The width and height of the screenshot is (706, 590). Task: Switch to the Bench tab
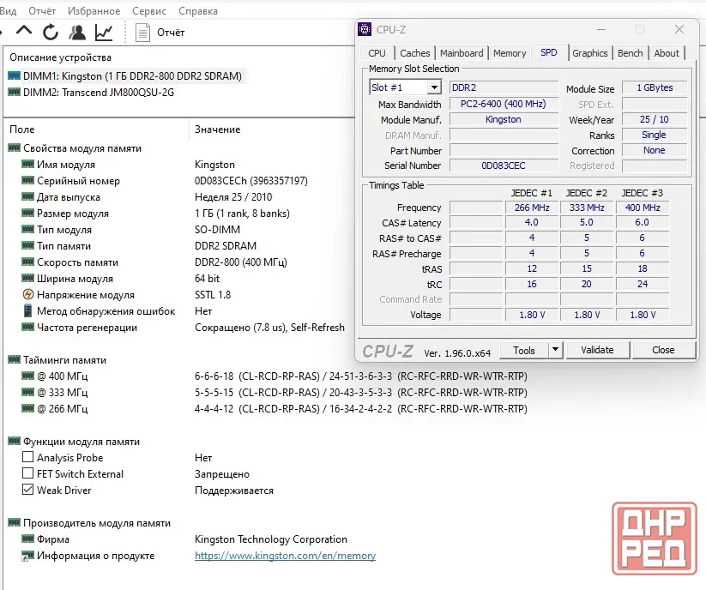[630, 53]
